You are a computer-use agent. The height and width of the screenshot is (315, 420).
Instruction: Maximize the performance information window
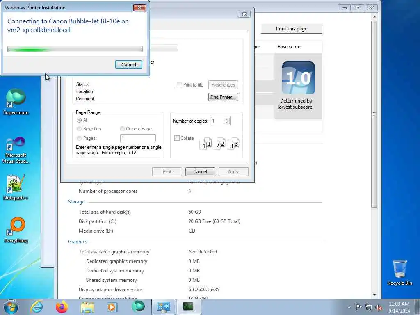[x=358, y=8]
